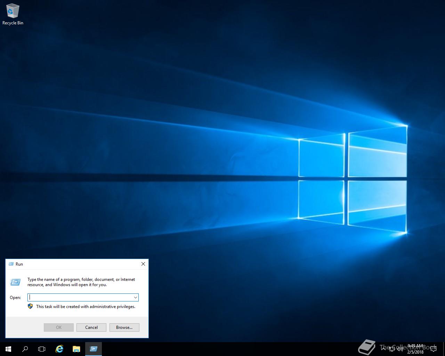Open the Windows Start menu
The height and width of the screenshot is (356, 445).
[8, 349]
